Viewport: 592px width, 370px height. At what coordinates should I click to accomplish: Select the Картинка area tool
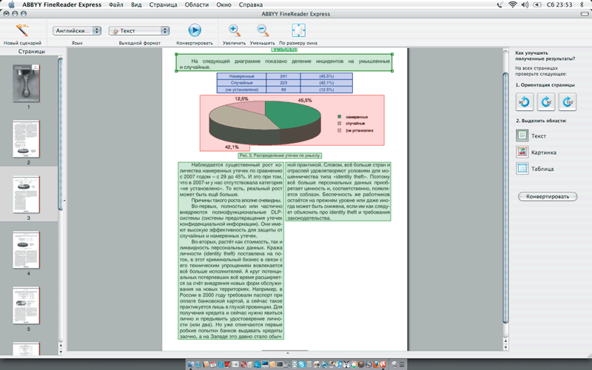click(524, 152)
